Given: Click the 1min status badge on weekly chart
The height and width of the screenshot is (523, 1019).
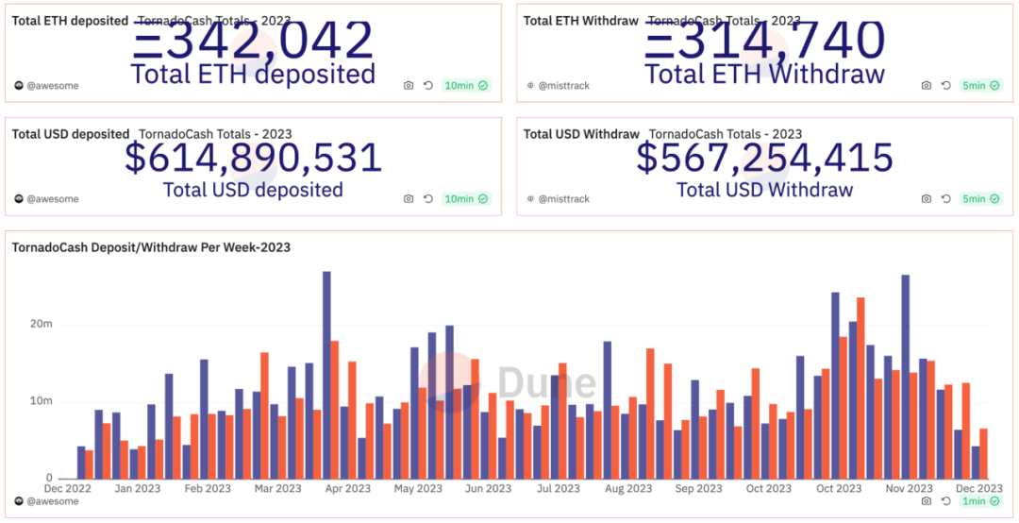Looking at the screenshot, I should tap(980, 501).
